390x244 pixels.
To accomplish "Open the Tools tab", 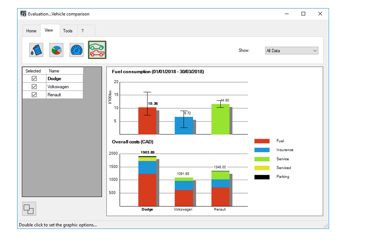I will pyautogui.click(x=68, y=31).
